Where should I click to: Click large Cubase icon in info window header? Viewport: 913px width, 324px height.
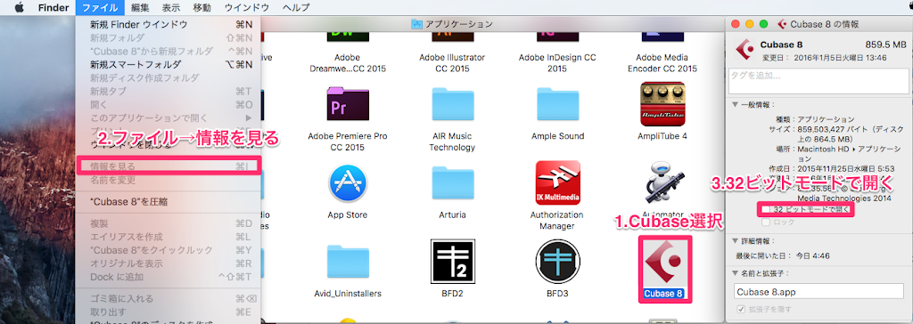[x=744, y=51]
